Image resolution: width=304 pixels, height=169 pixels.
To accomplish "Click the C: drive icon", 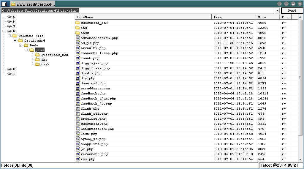I will [9, 17].
